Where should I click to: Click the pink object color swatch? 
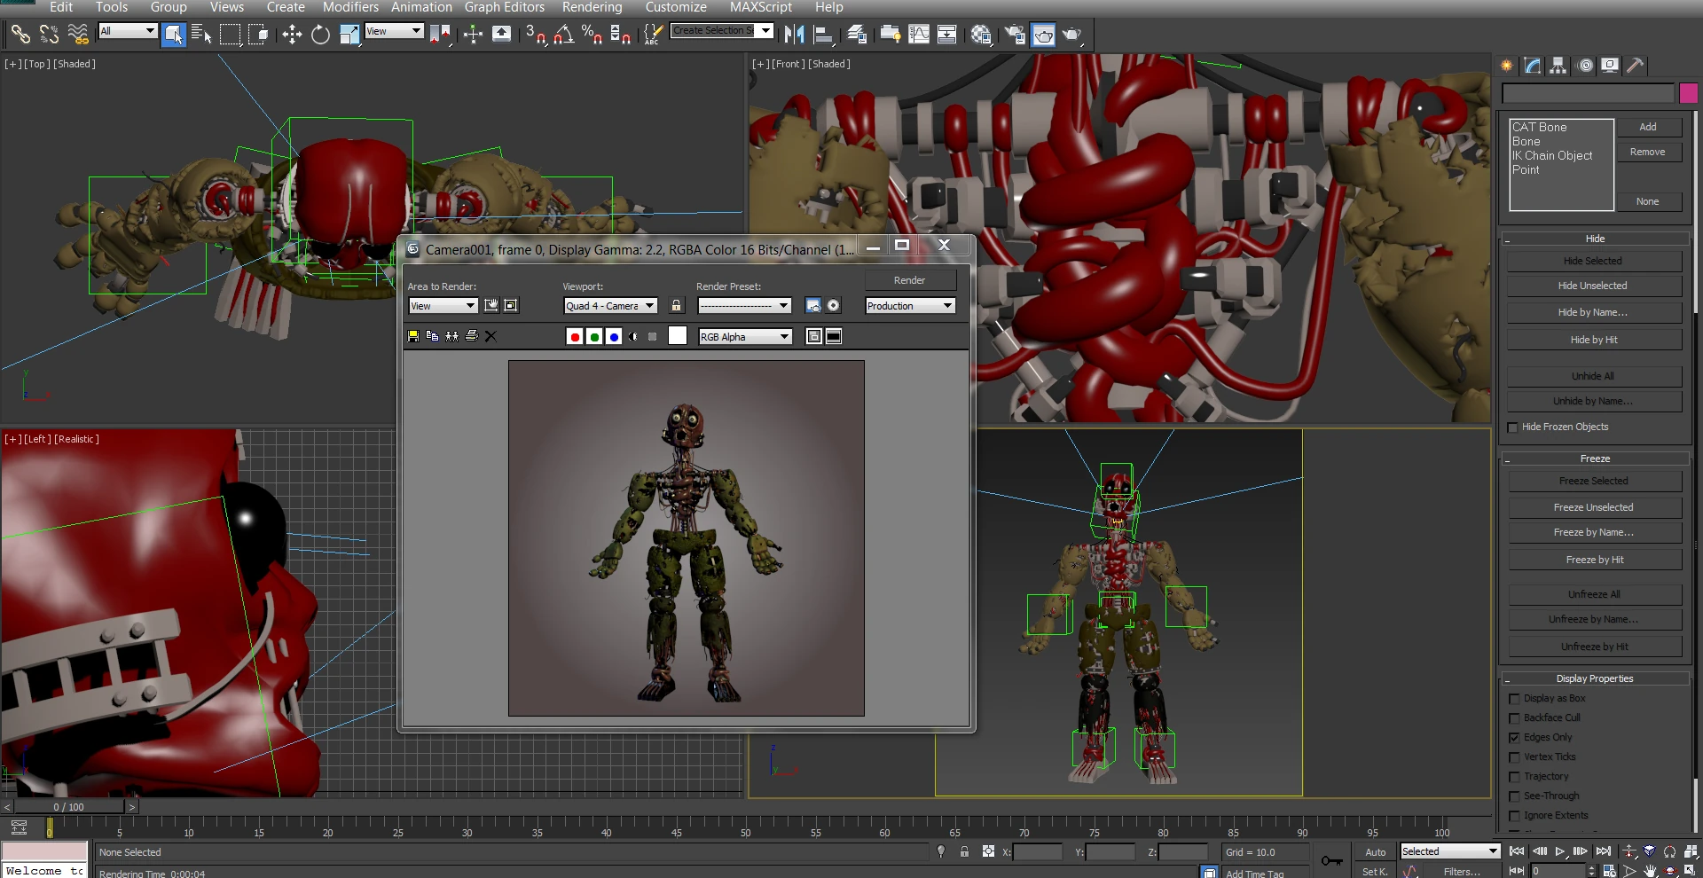coord(1688,93)
